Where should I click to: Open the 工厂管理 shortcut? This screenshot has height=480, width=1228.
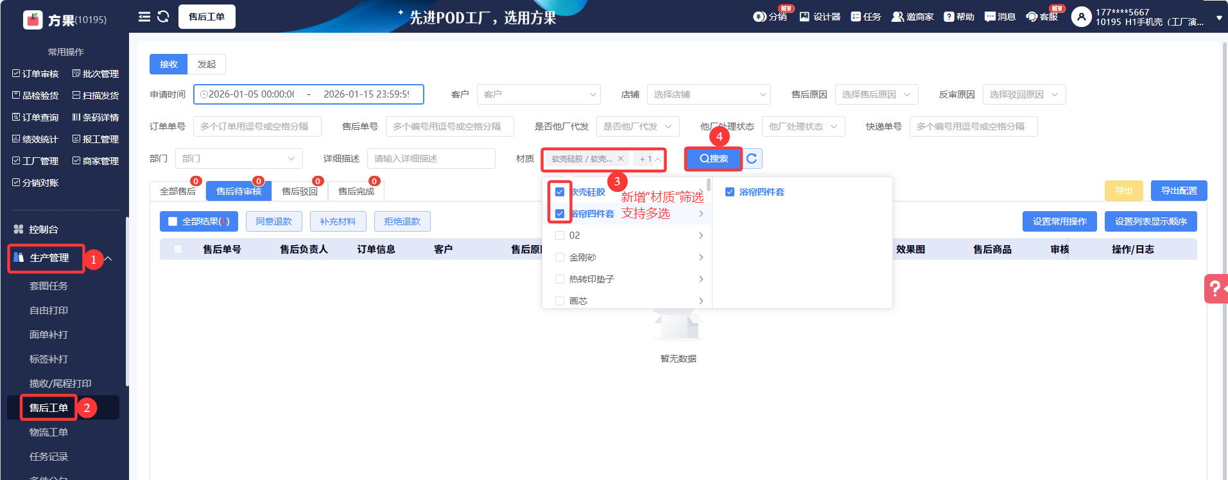(x=35, y=161)
